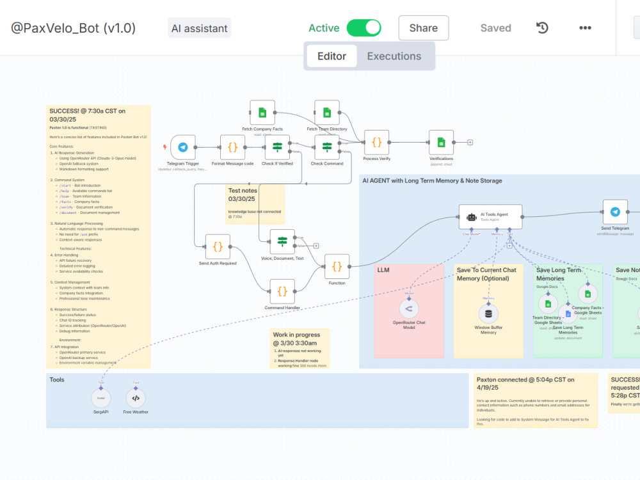Select the Send Telegram node

[x=615, y=212]
